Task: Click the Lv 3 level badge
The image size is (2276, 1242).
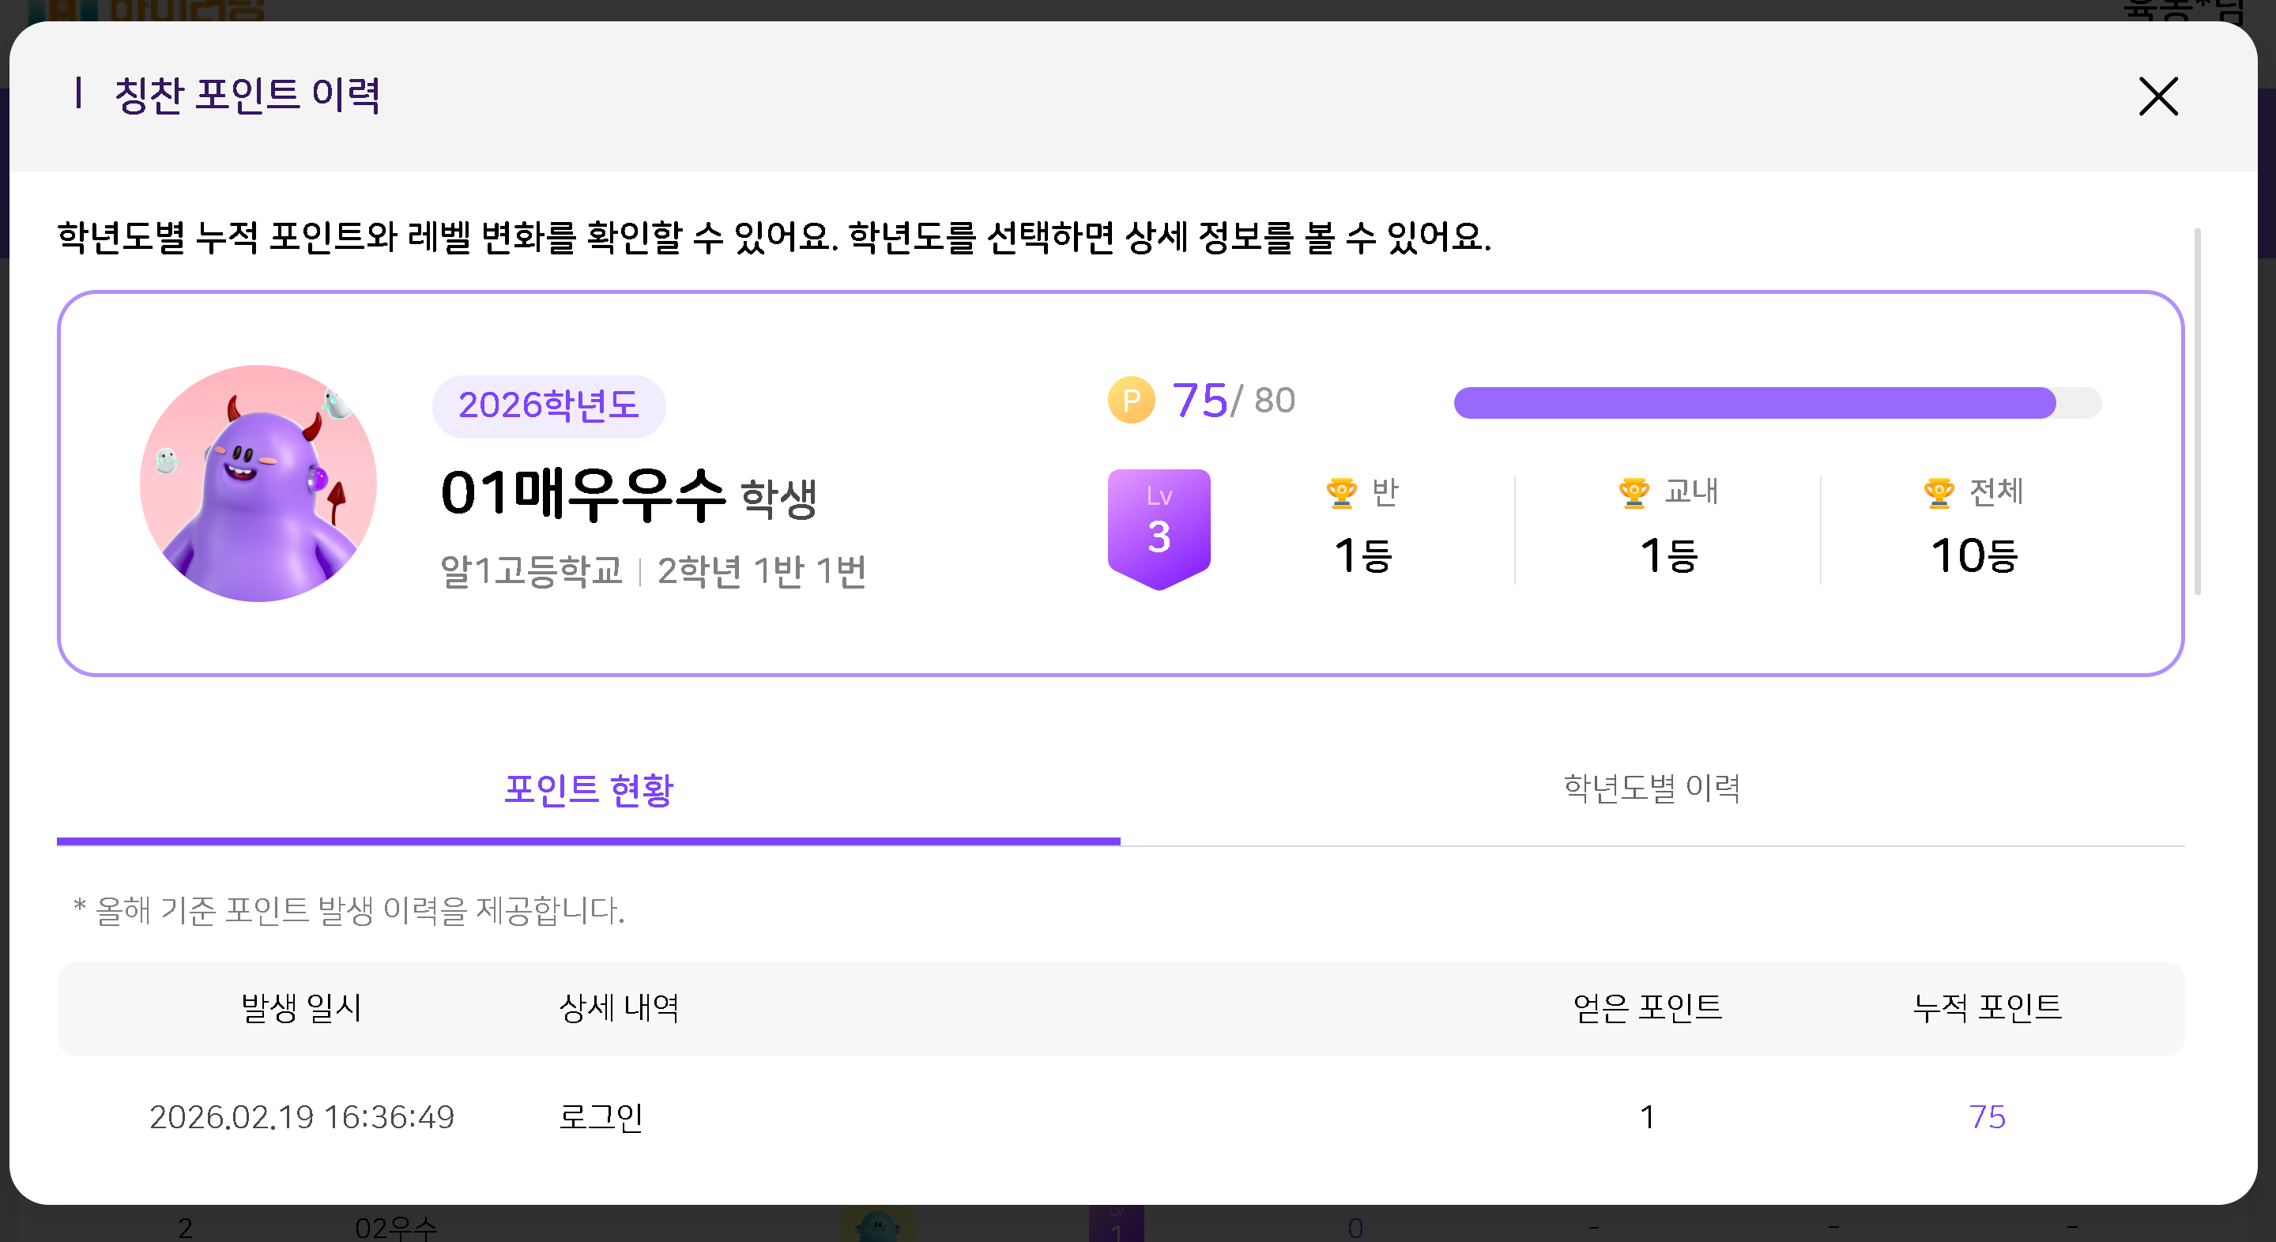Action: click(x=1159, y=529)
